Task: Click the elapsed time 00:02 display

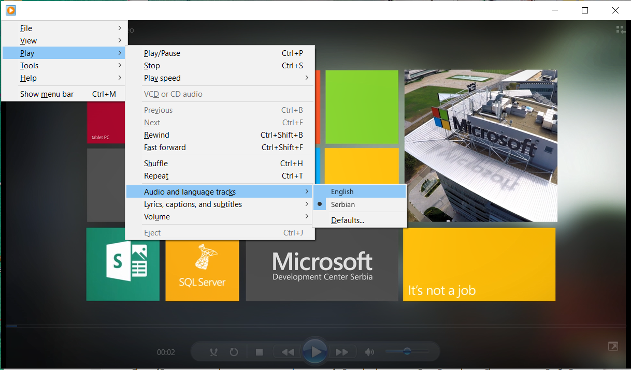Action: click(166, 352)
